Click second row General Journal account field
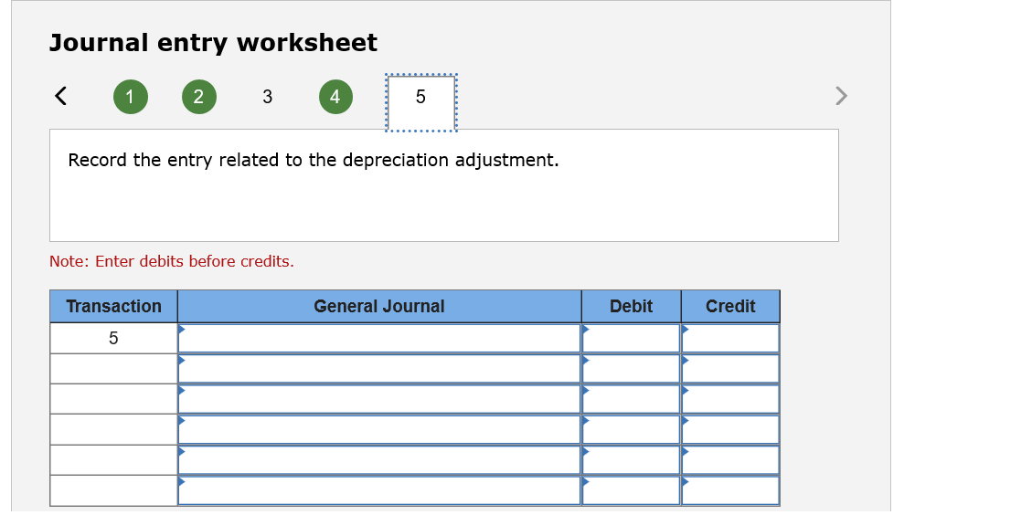The image size is (1021, 515). click(x=379, y=369)
